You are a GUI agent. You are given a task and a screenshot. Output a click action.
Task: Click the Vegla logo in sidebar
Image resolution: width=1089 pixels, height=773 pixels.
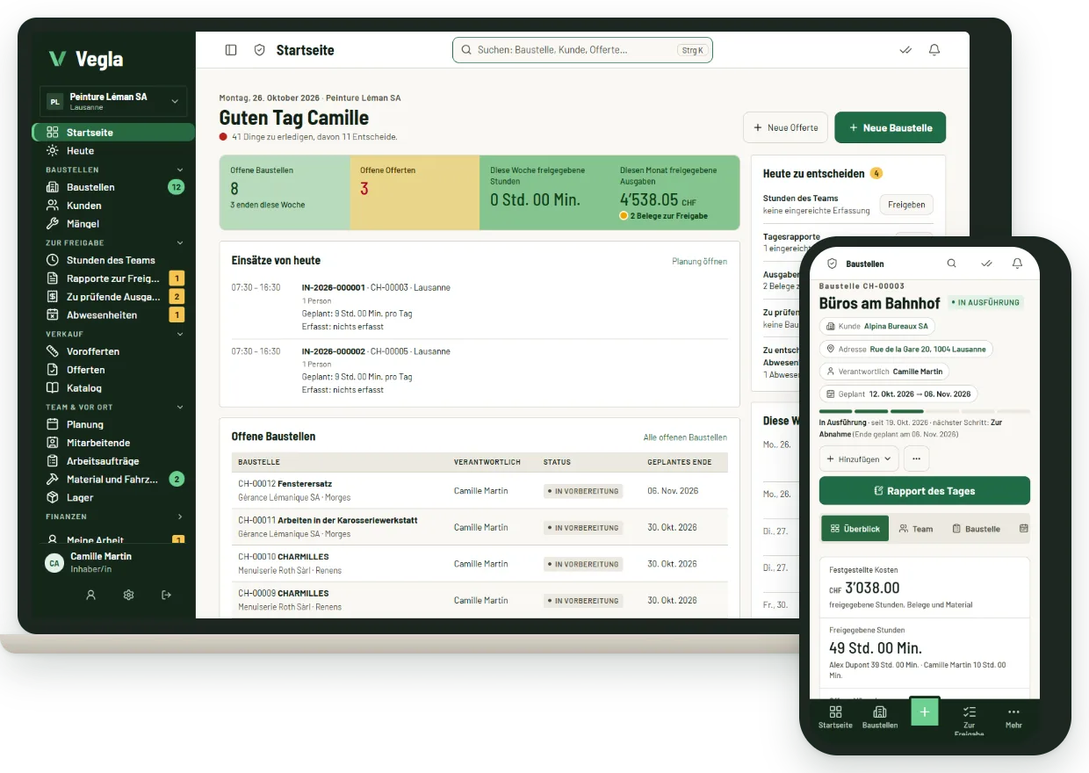click(x=86, y=59)
